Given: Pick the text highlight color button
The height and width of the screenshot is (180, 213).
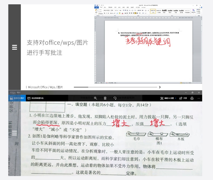Looking at the screenshot, I should coord(120,13).
